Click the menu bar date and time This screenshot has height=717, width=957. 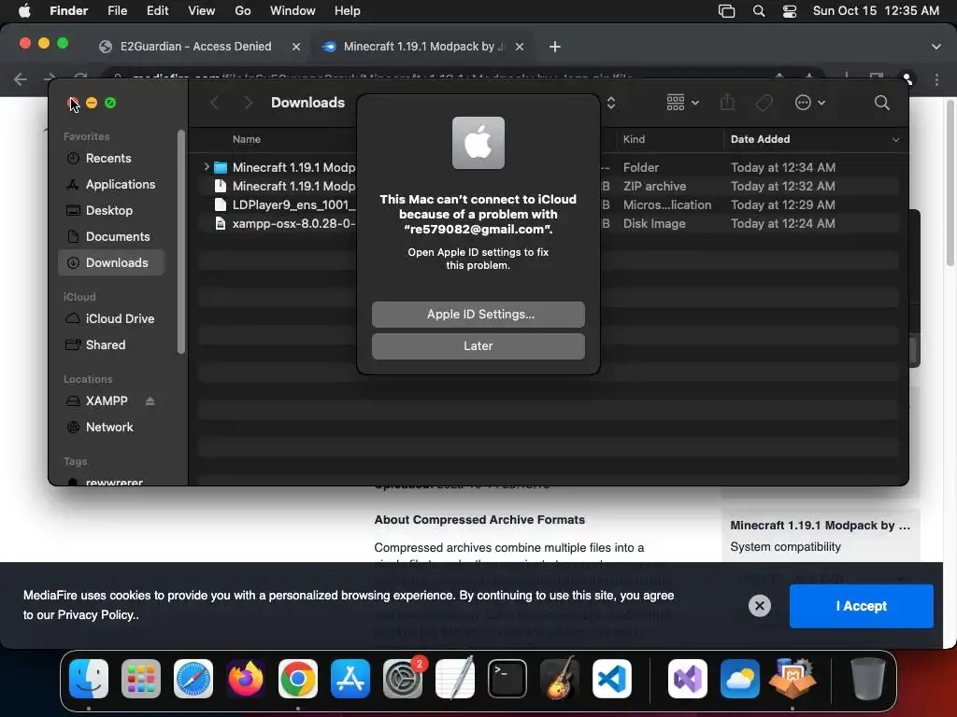pos(875,11)
